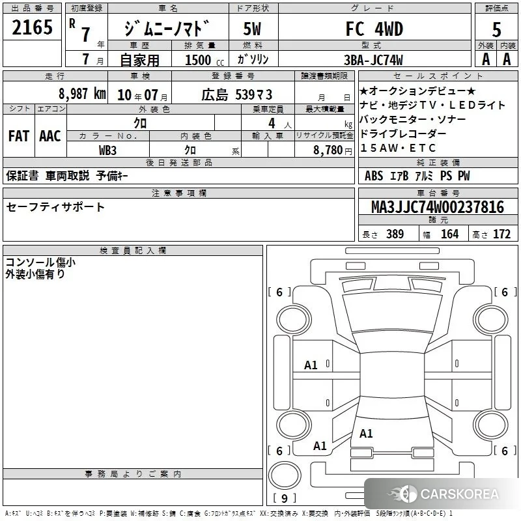
Task: Select the car name ジムニーノマド
Action: [x=167, y=29]
